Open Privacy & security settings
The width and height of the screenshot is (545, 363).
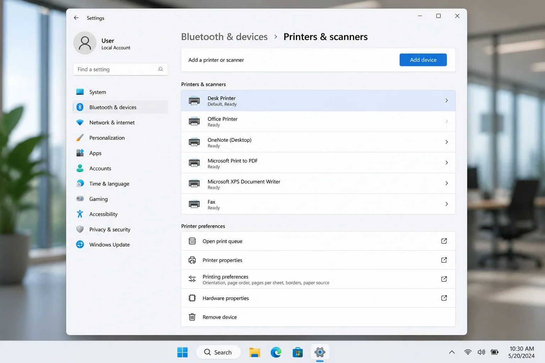coord(120,229)
